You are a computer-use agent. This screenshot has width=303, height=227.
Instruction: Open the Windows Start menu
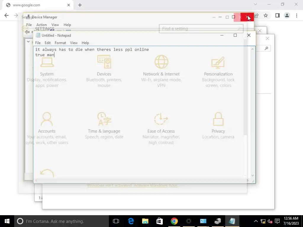coord(7,221)
